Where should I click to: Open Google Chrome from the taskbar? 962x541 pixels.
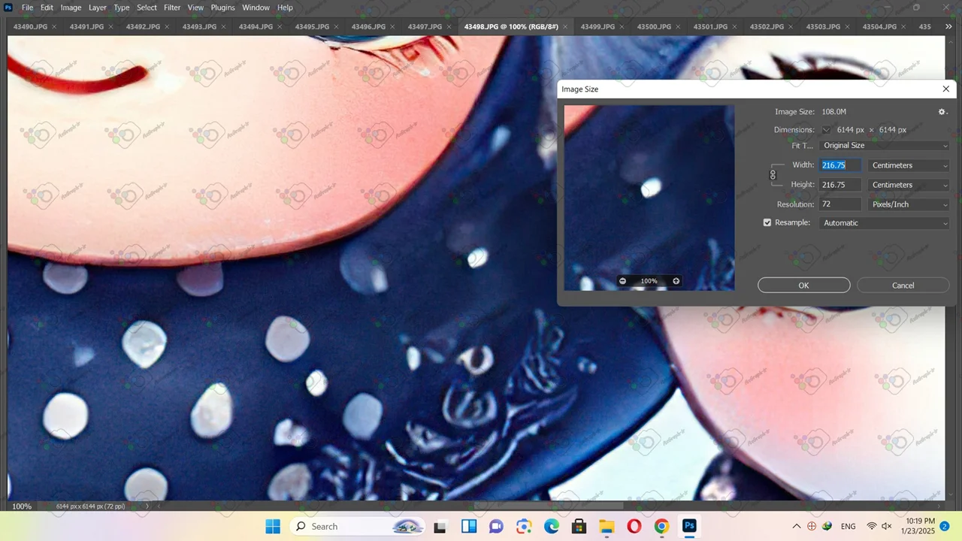(661, 526)
